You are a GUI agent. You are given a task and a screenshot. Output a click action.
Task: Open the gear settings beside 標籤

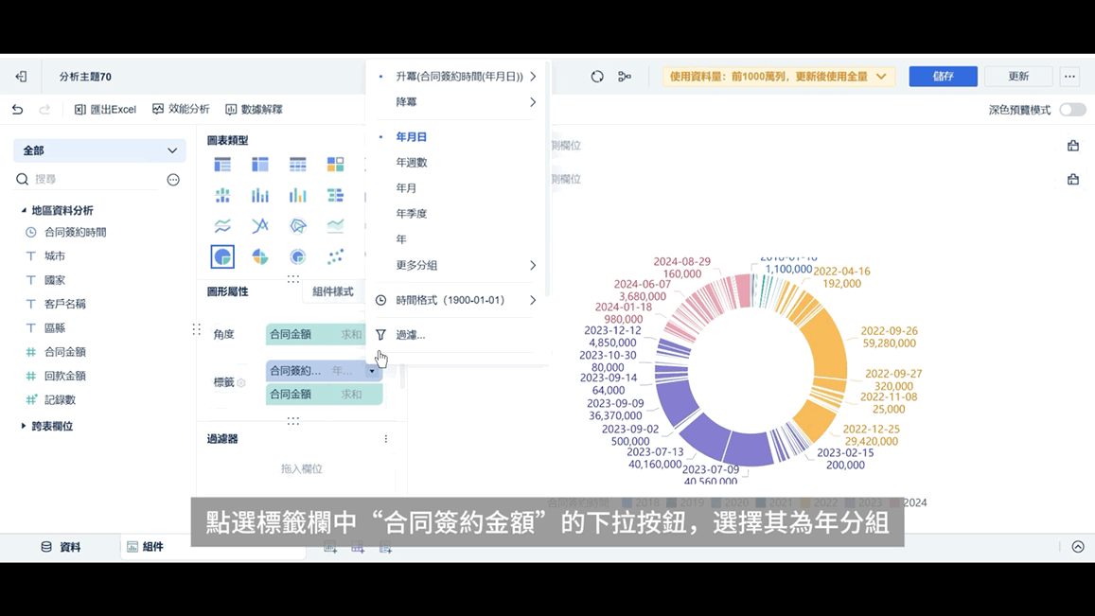[241, 382]
